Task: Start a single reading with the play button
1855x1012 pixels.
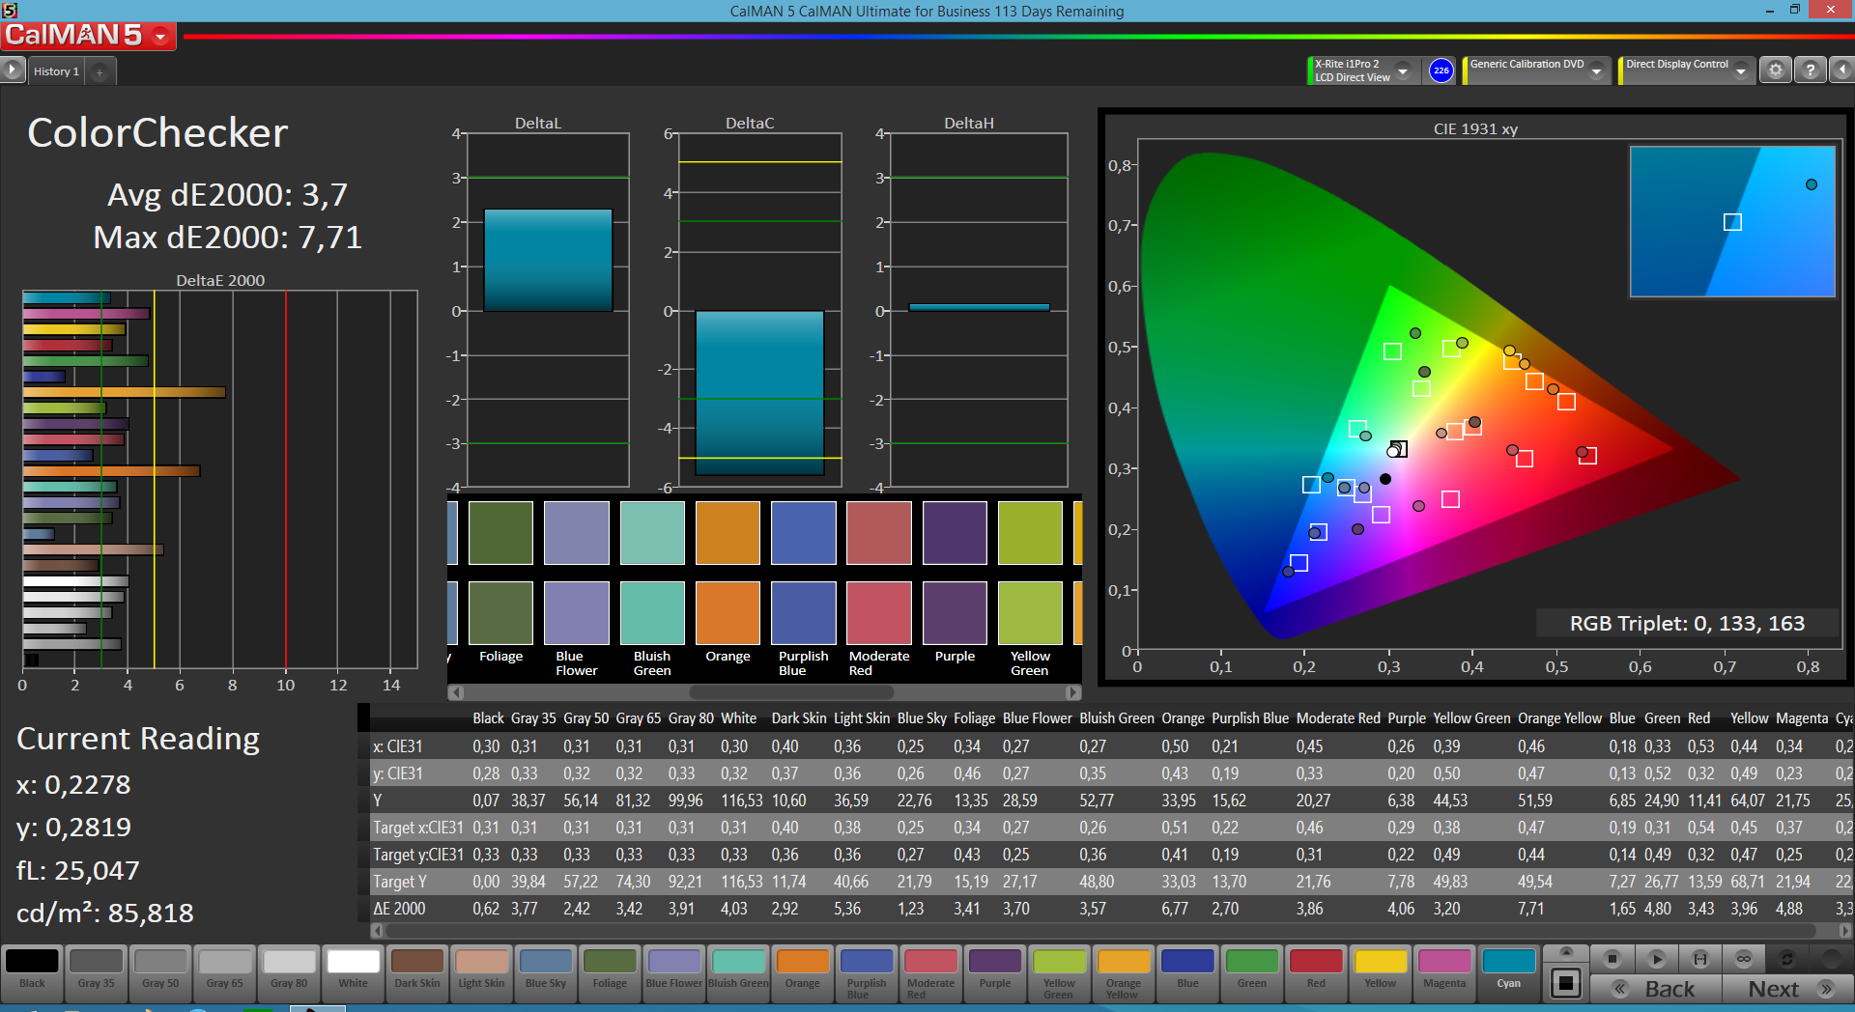Action: click(1656, 959)
